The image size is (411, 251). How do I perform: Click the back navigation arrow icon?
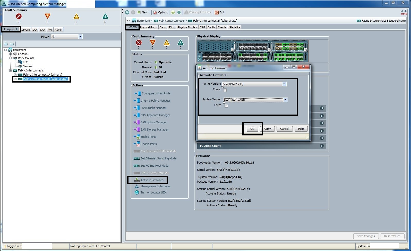click(127, 12)
